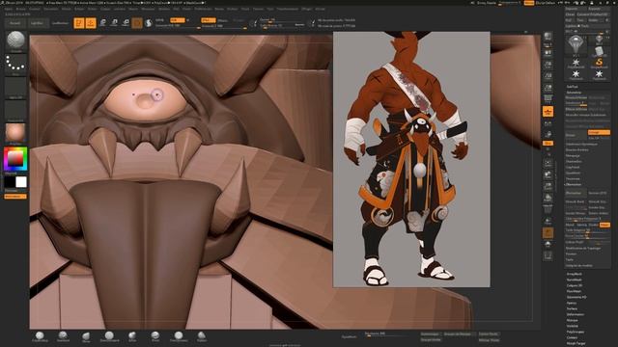This screenshot has width=618, height=347.
Task: Open the stroke type selector with dotted icon
Action: [15, 65]
